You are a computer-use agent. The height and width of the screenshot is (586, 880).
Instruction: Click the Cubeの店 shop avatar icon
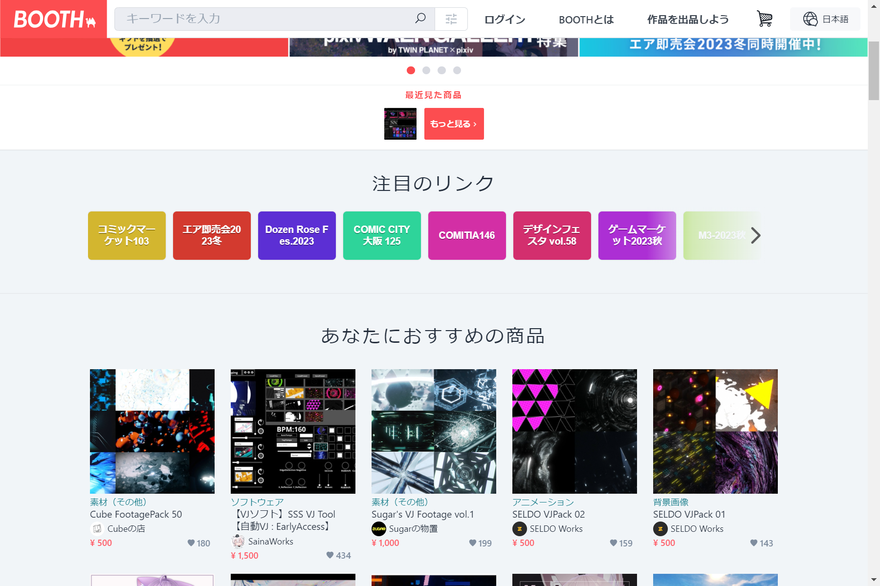[x=97, y=528]
